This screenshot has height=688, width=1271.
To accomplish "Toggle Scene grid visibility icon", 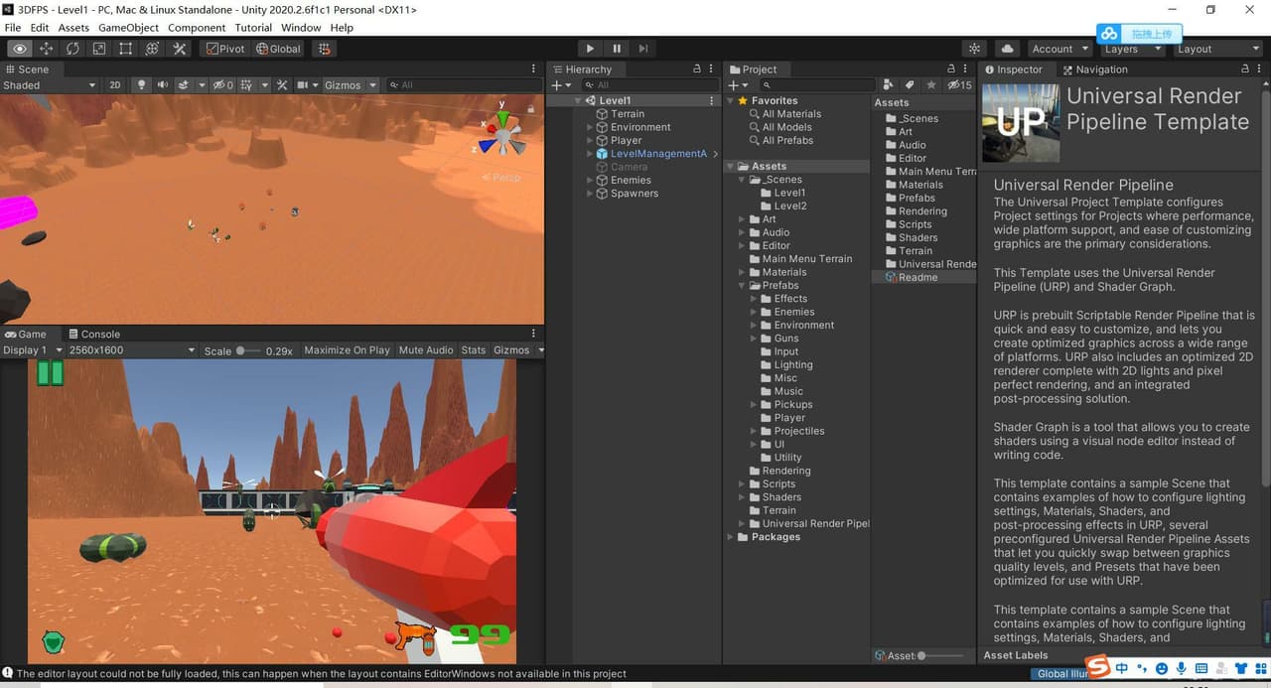I will 247,85.
